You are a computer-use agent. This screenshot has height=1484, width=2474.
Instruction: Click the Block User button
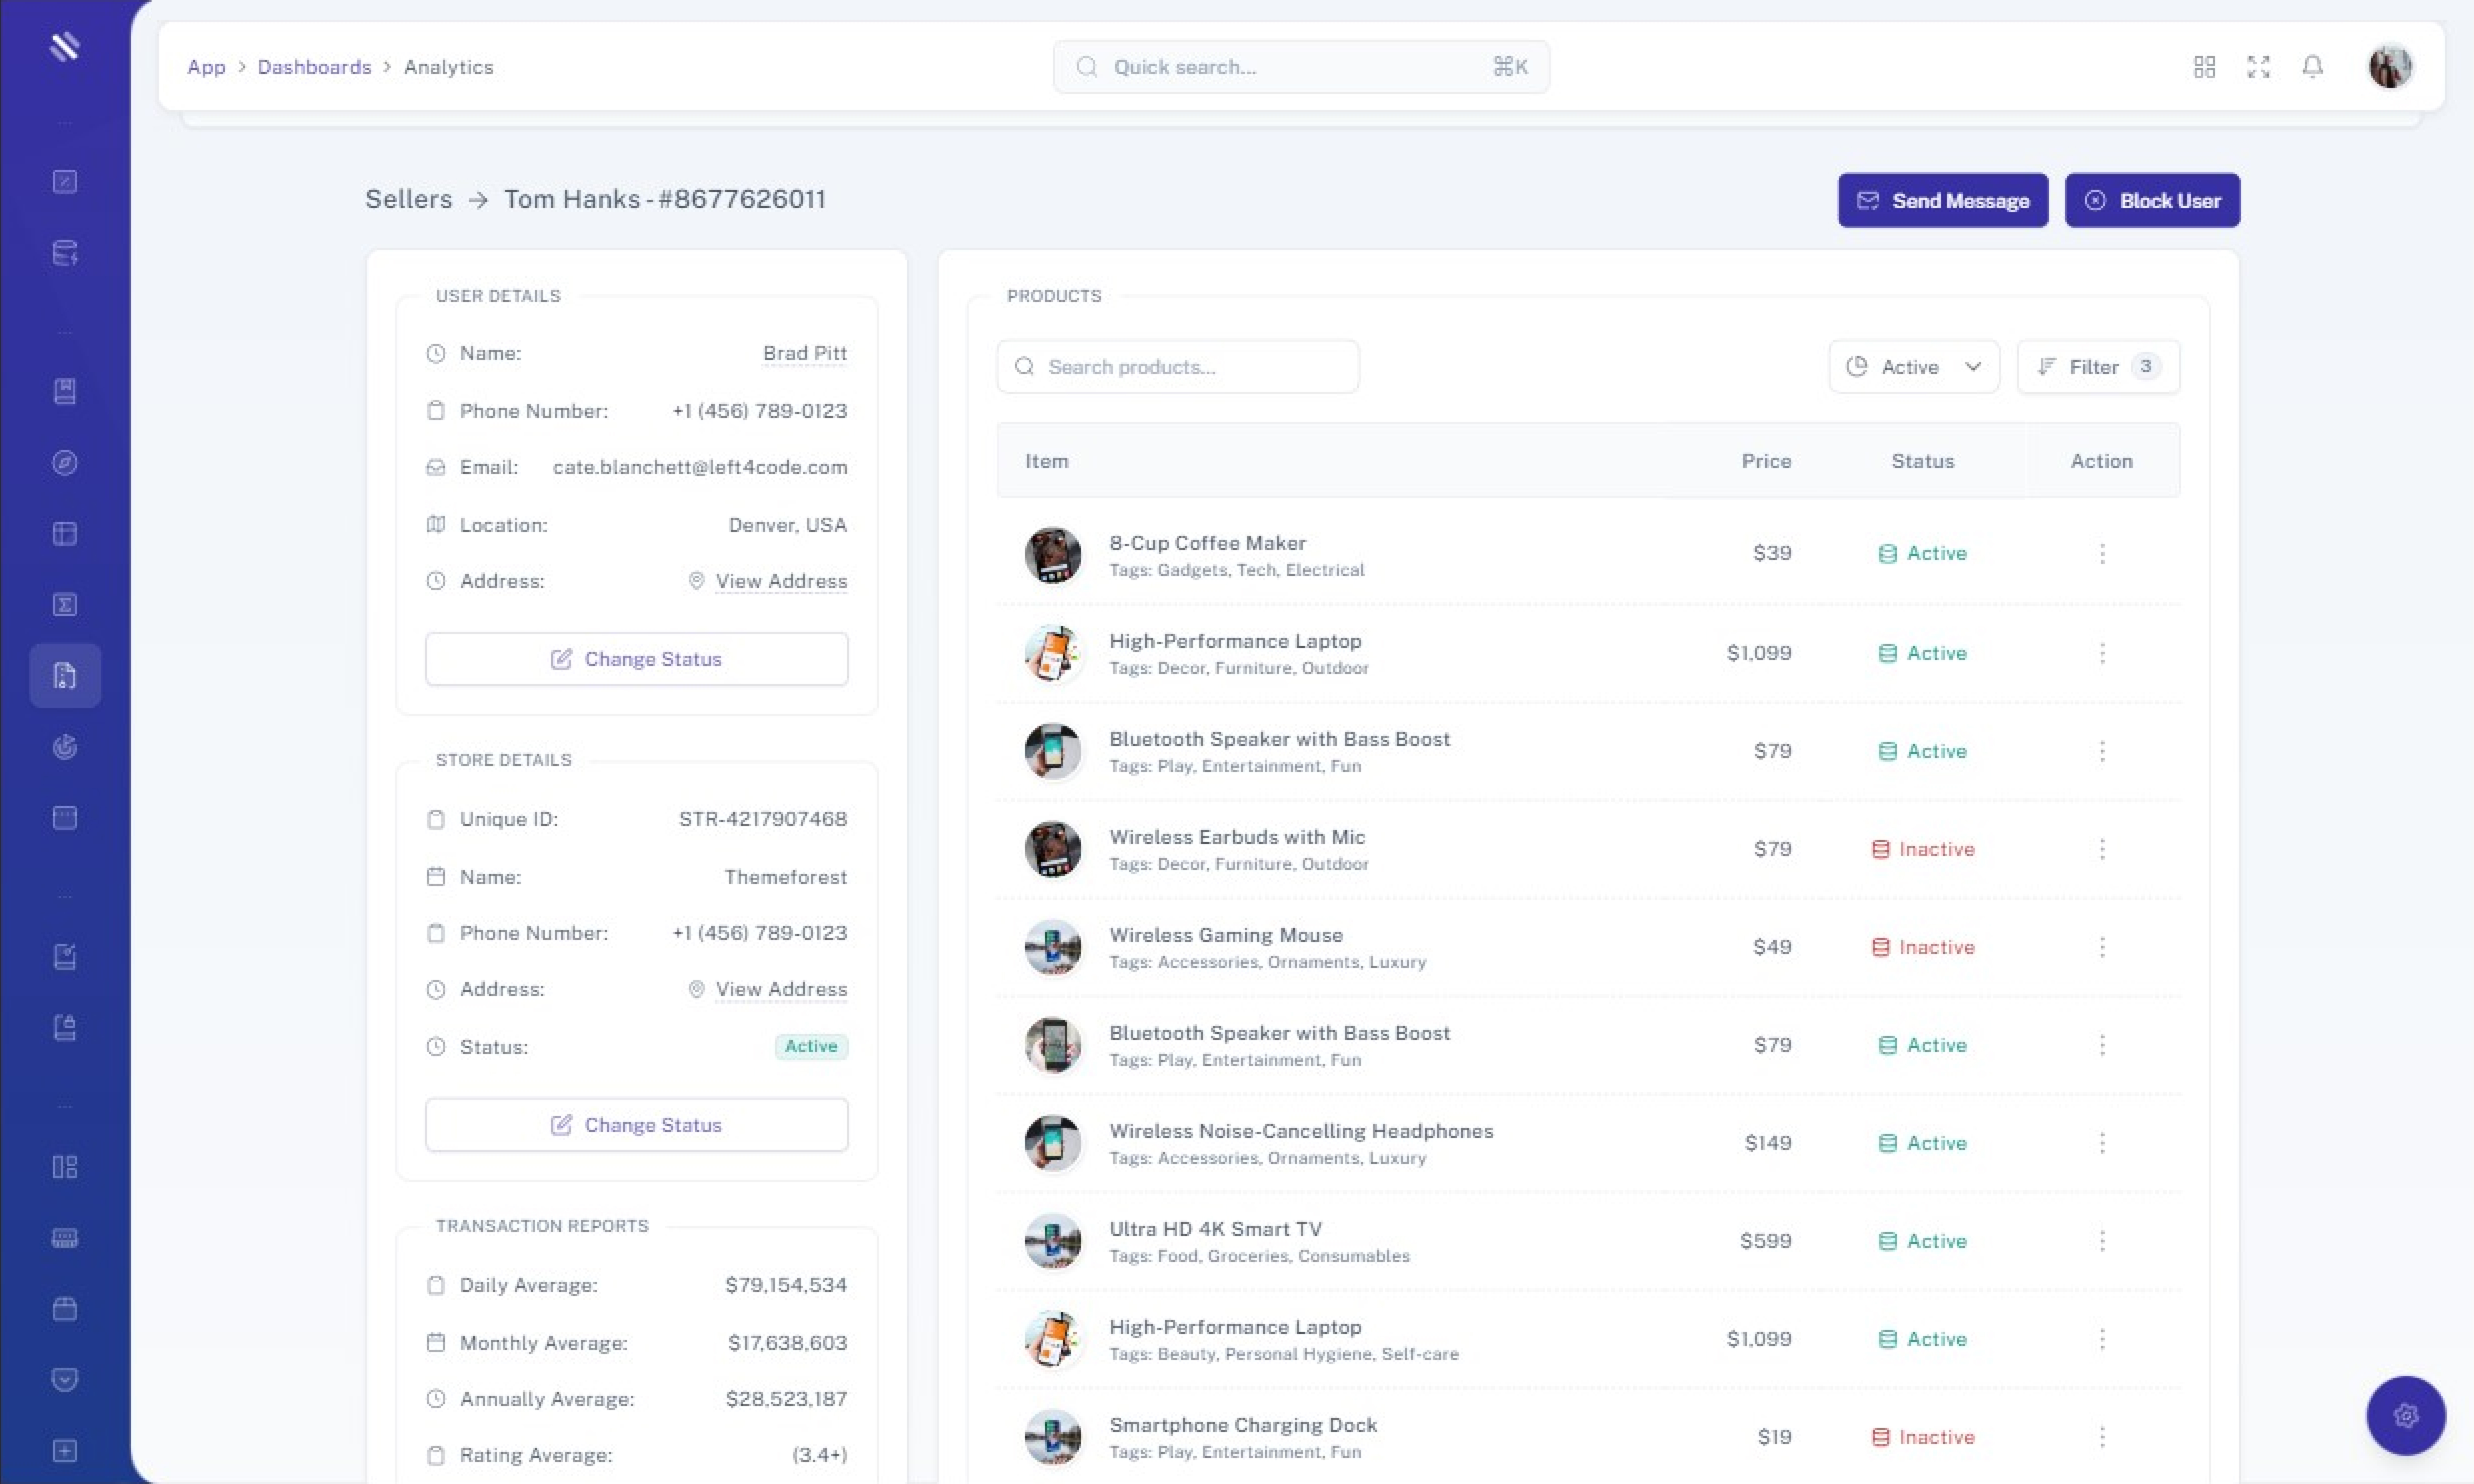(2152, 201)
